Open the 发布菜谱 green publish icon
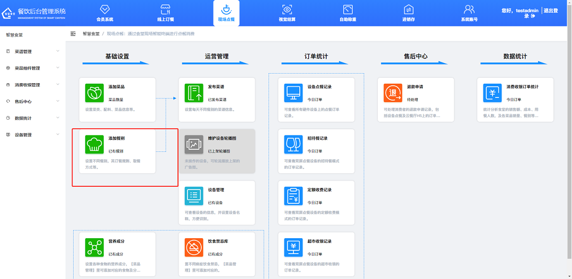572x279 pixels. (x=194, y=93)
